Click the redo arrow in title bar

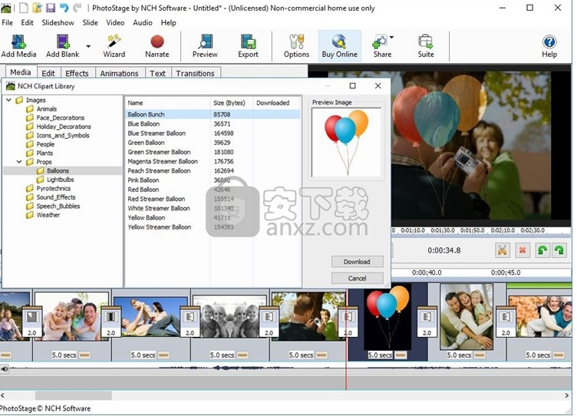[77, 8]
